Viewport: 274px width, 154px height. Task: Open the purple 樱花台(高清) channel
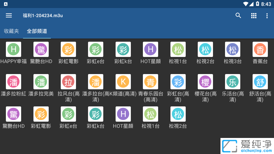[x=205, y=82]
